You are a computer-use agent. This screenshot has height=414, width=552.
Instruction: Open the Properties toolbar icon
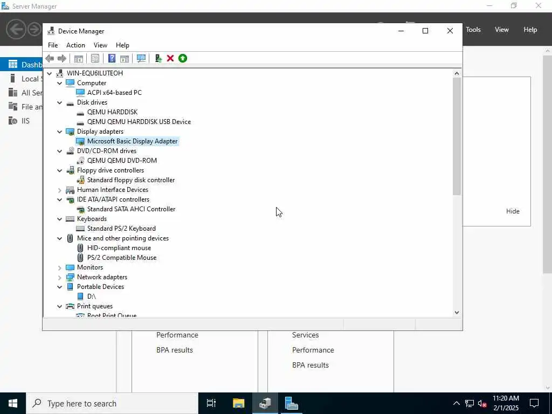(x=95, y=58)
